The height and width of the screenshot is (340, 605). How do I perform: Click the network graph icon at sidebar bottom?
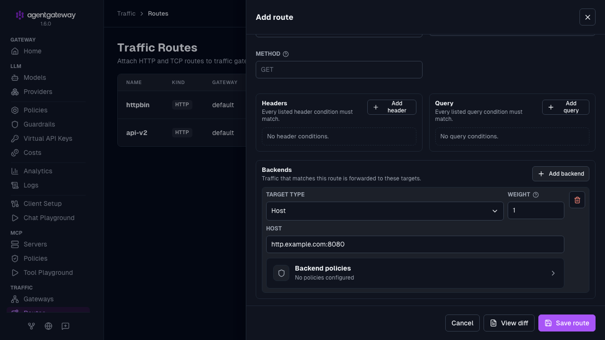31,326
